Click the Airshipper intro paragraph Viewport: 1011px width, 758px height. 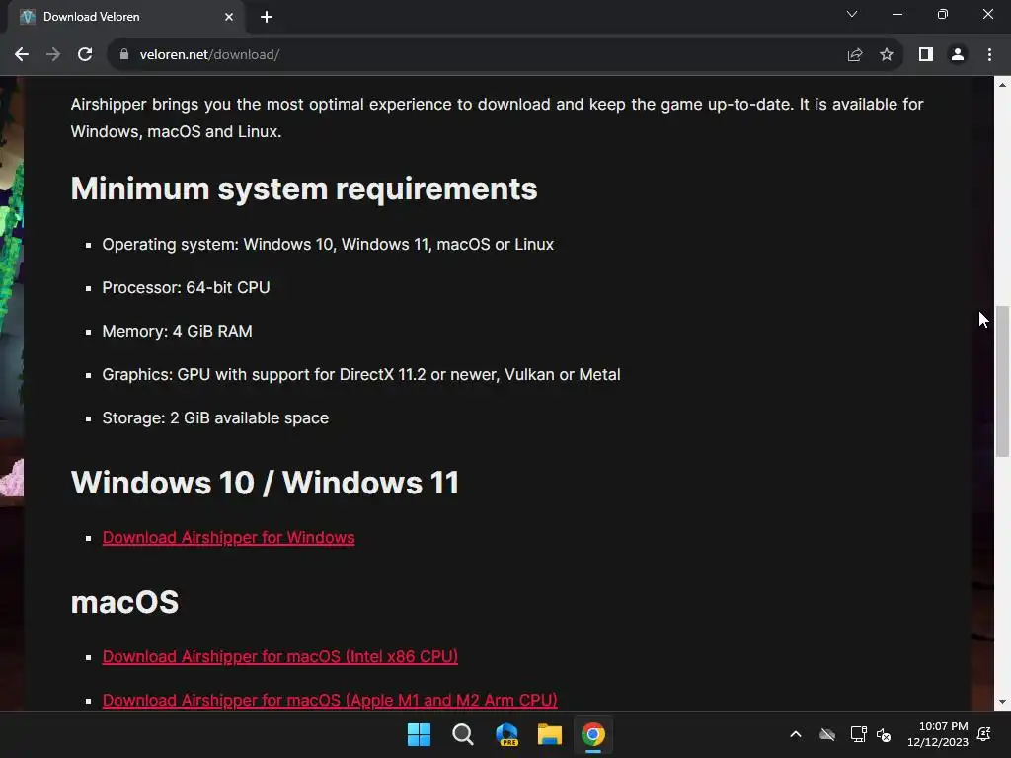tap(497, 118)
